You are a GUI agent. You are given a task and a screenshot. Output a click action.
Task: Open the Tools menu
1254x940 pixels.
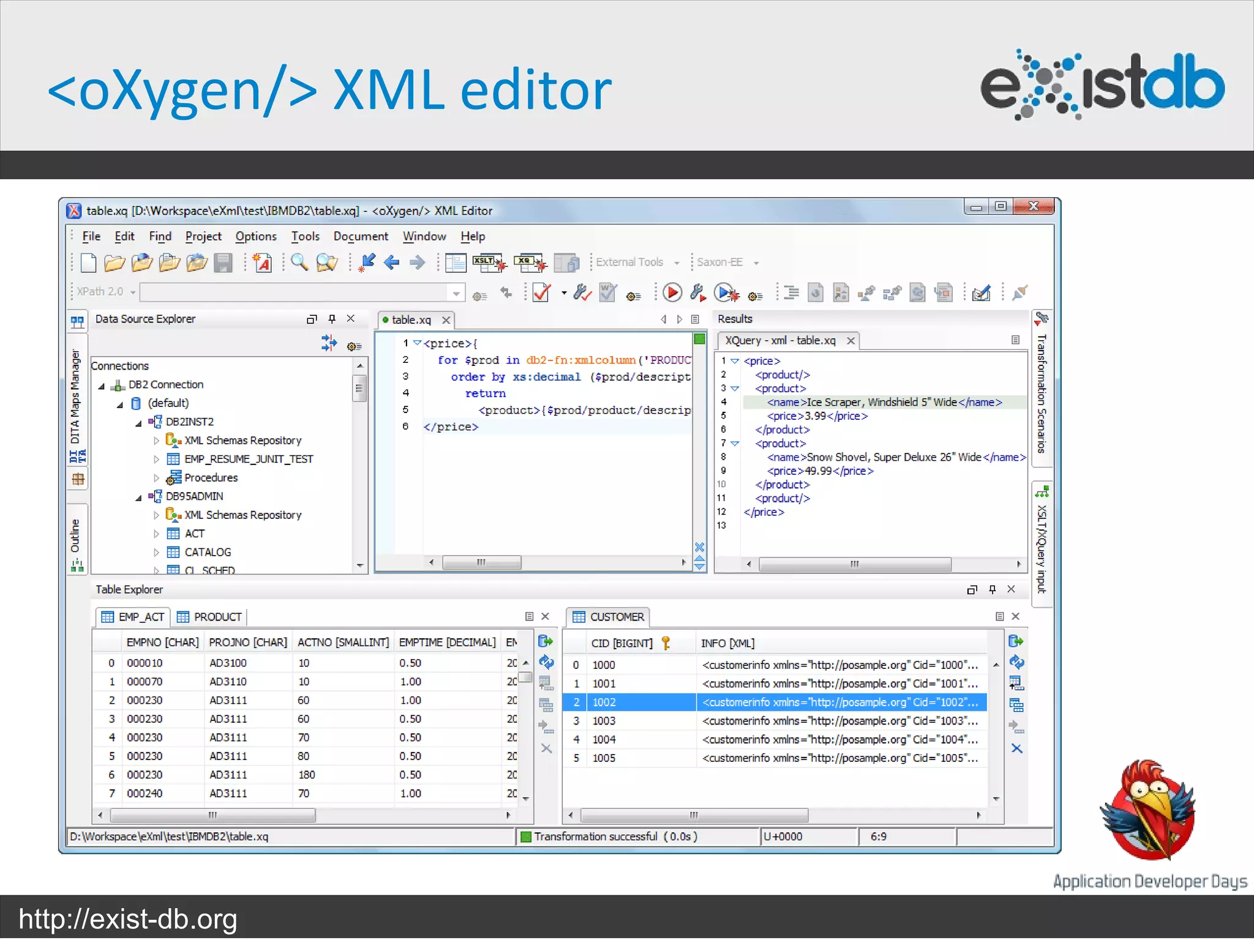click(305, 236)
